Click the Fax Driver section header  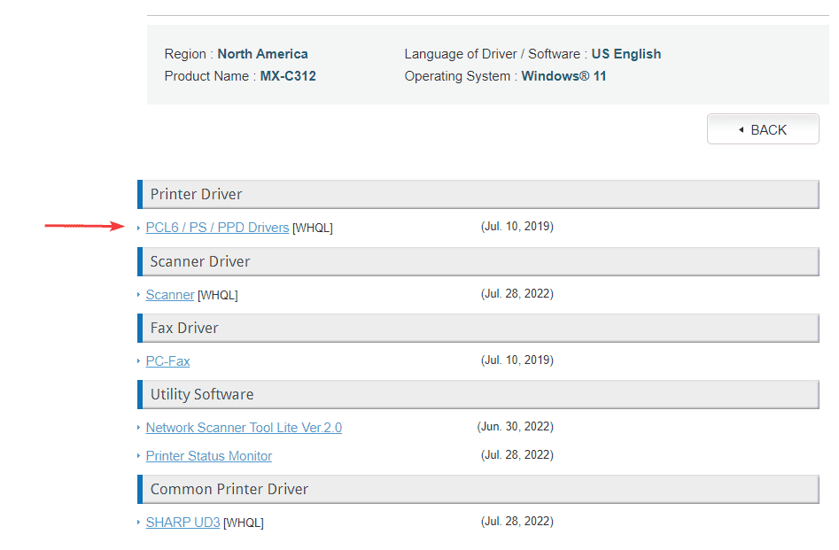point(184,328)
